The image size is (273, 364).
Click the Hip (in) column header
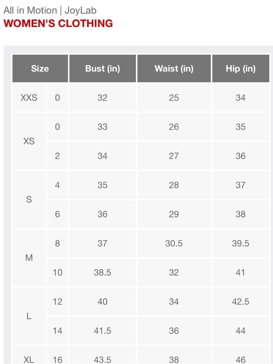pos(241,68)
